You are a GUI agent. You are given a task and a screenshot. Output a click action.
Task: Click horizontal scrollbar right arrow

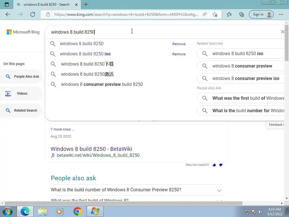click(282, 203)
